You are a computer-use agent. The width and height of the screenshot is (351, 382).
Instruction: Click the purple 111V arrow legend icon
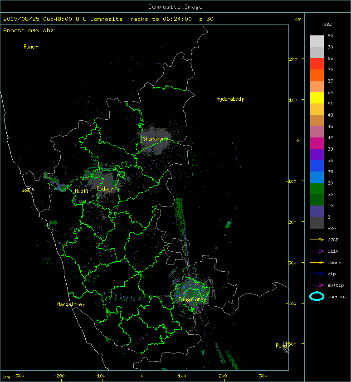pyautogui.click(x=317, y=251)
